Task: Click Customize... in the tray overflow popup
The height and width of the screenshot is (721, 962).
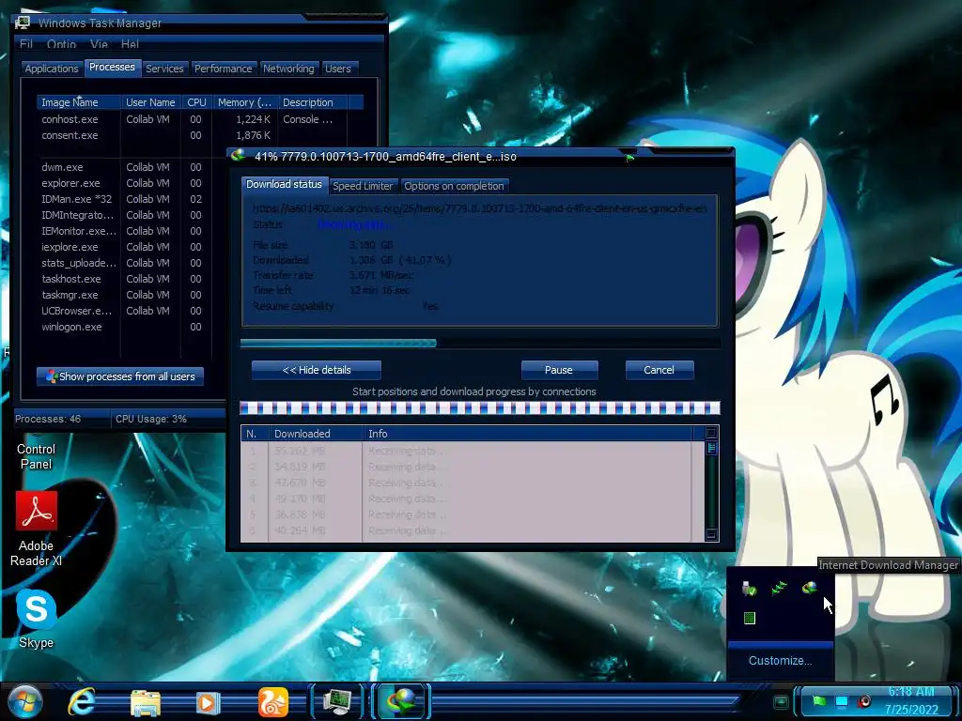Action: pos(780,660)
